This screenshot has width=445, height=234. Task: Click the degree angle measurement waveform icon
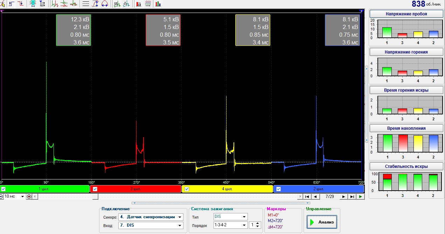[126, 4]
